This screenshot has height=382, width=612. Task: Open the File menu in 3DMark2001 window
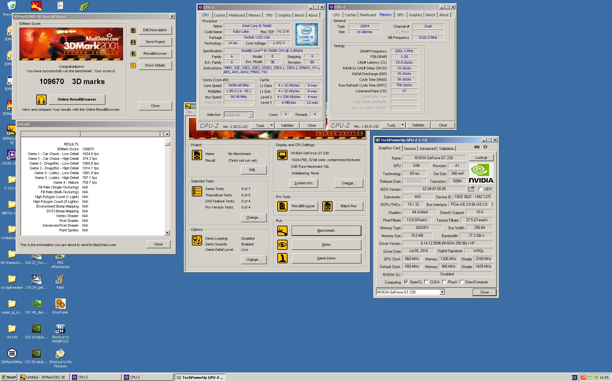[x=189, y=112]
